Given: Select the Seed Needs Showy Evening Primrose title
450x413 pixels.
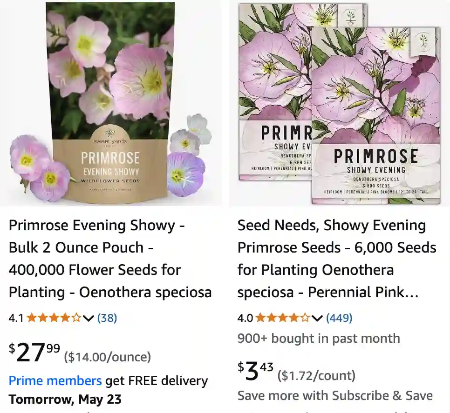Looking at the screenshot, I should [337, 259].
